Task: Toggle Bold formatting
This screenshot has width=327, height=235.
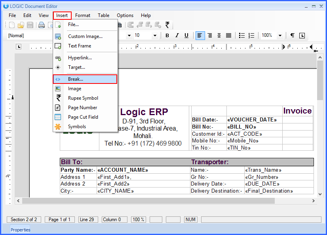Action: click(x=167, y=36)
